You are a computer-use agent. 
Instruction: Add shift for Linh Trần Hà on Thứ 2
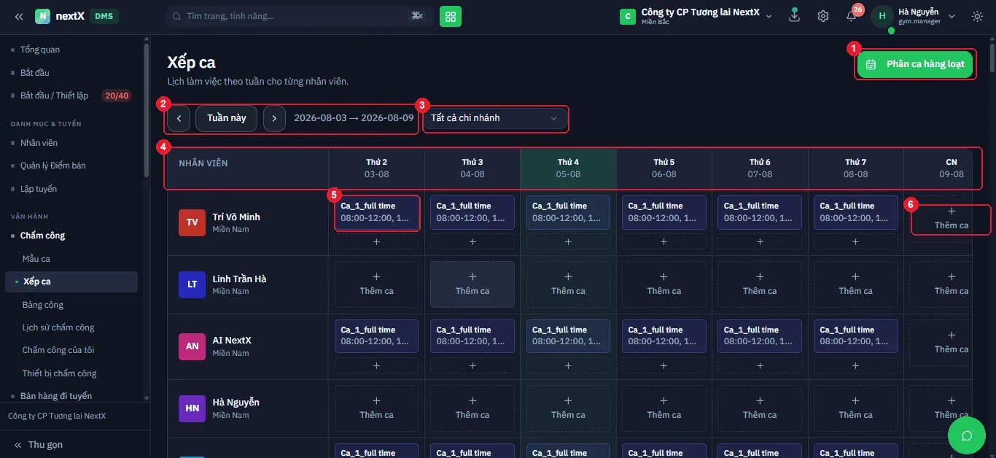point(376,284)
